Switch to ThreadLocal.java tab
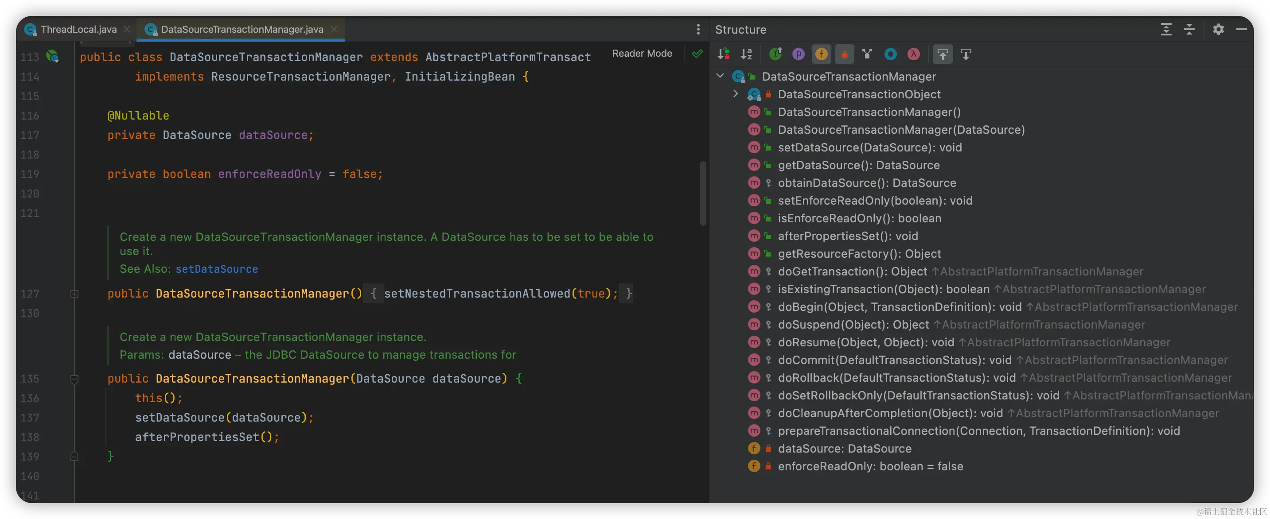Screen dimensions: 1270x519 (x=78, y=30)
